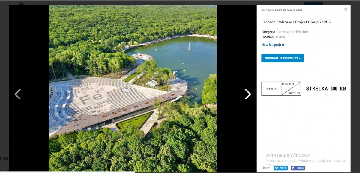Click the Активация Windows watermark text

coord(288,155)
